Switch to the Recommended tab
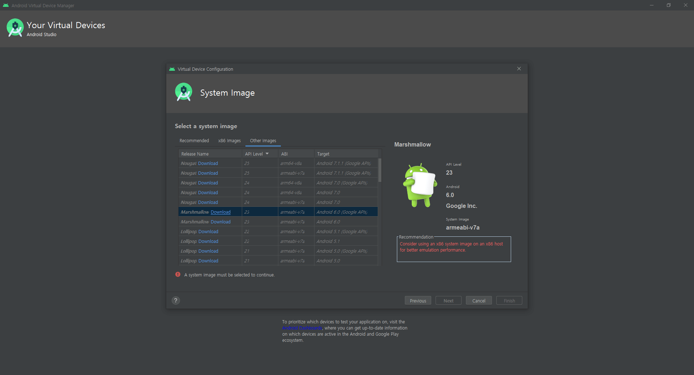This screenshot has width=694, height=375. pyautogui.click(x=194, y=141)
